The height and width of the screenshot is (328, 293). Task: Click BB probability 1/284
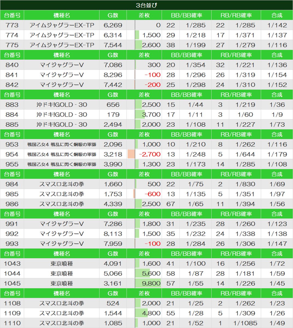click(x=196, y=244)
